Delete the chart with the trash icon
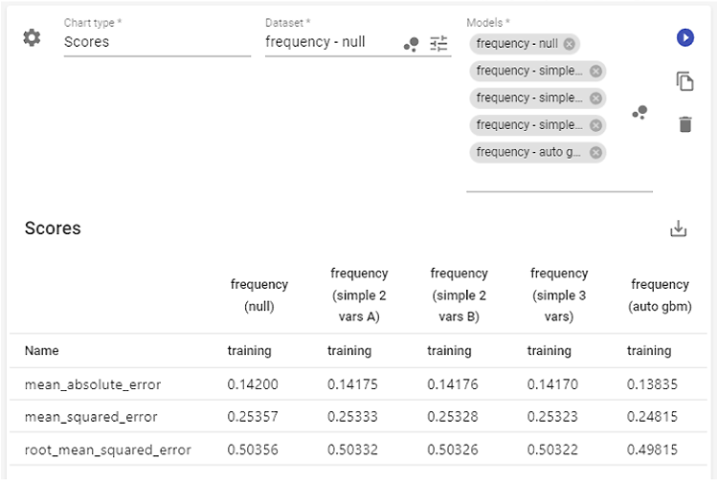Image resolution: width=718 pixels, height=481 pixels. [684, 124]
